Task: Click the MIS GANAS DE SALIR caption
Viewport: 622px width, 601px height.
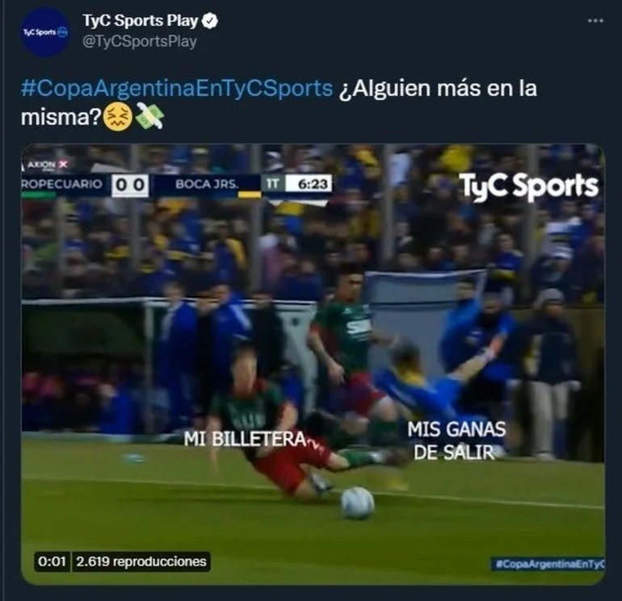Action: click(x=456, y=440)
